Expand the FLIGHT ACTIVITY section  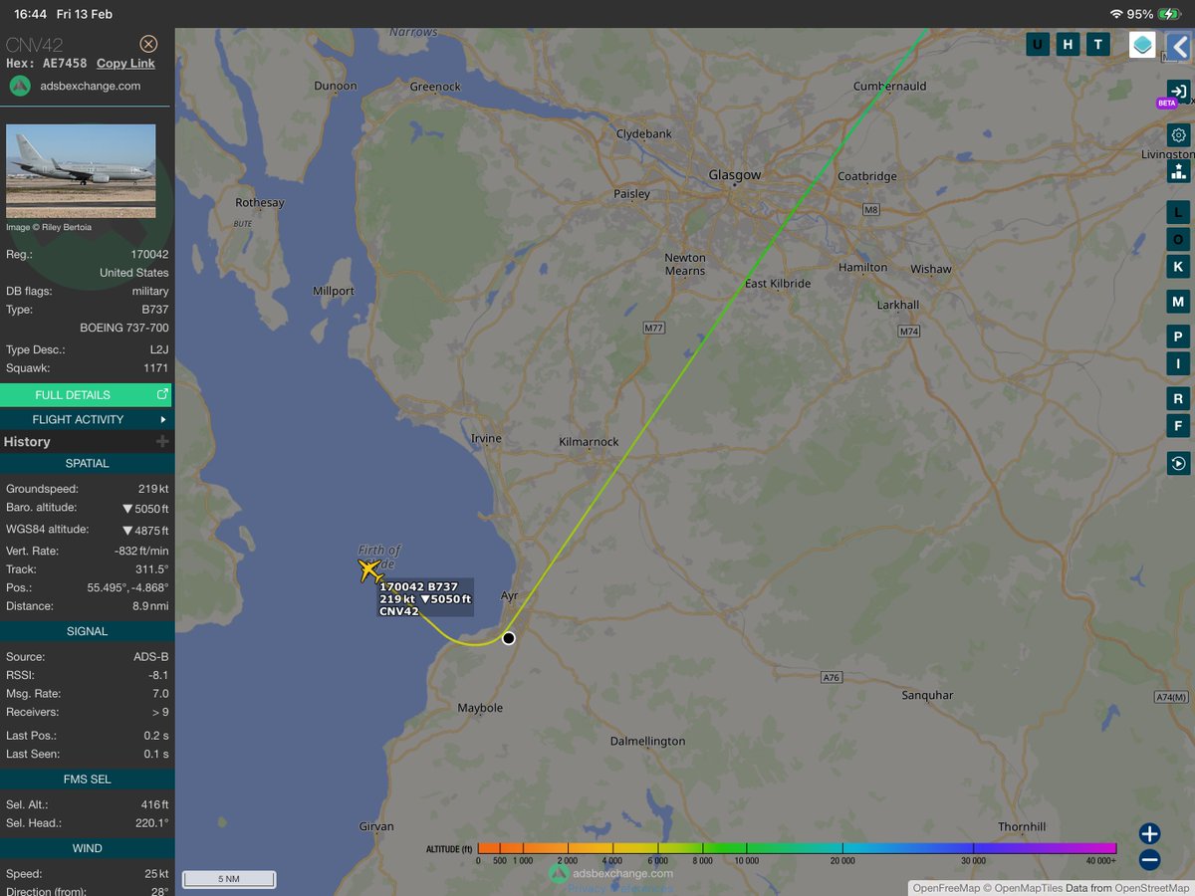(86, 419)
